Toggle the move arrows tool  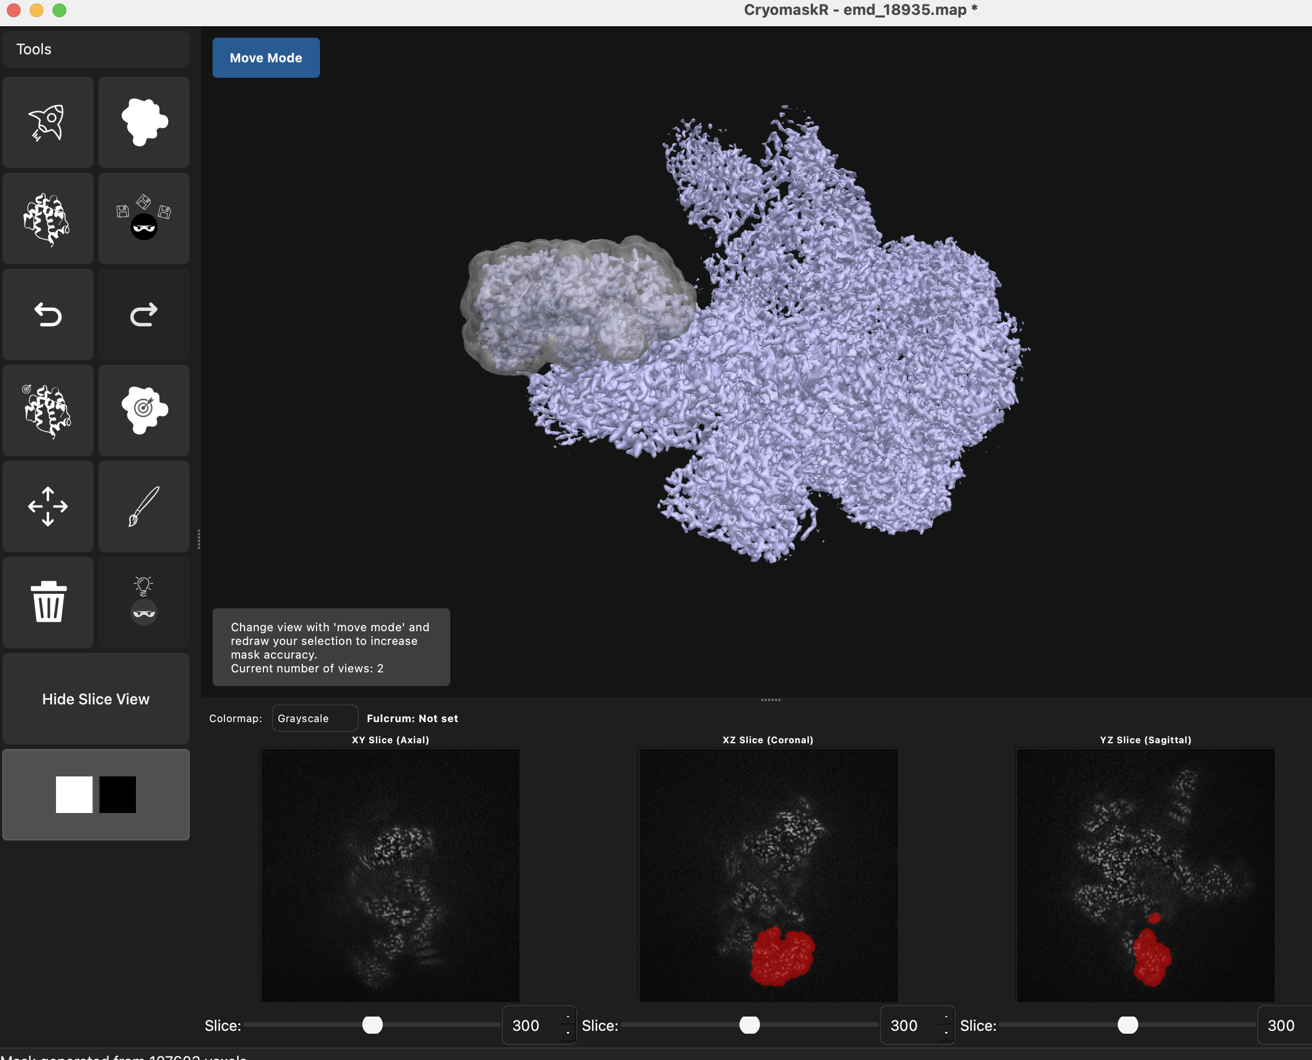coord(47,506)
